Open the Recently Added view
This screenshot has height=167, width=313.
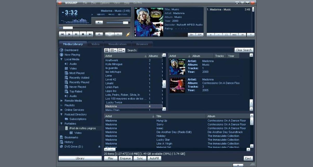tap(79, 78)
